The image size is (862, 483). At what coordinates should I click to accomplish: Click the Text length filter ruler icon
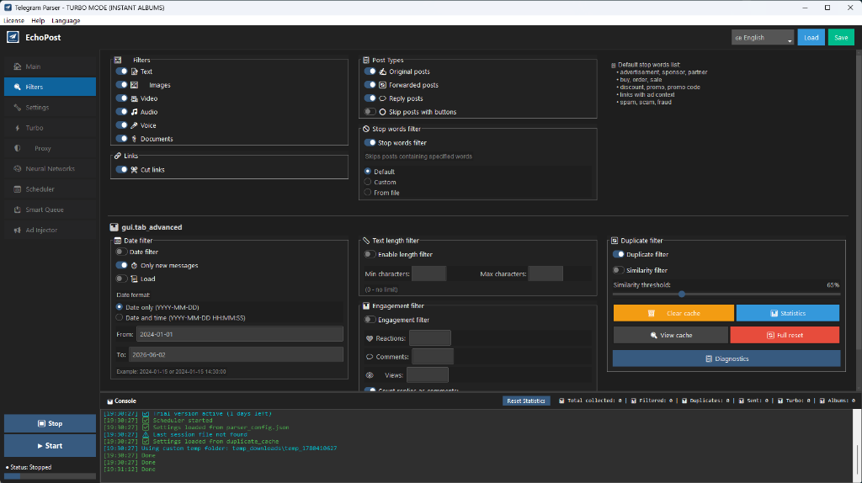pyautogui.click(x=366, y=241)
